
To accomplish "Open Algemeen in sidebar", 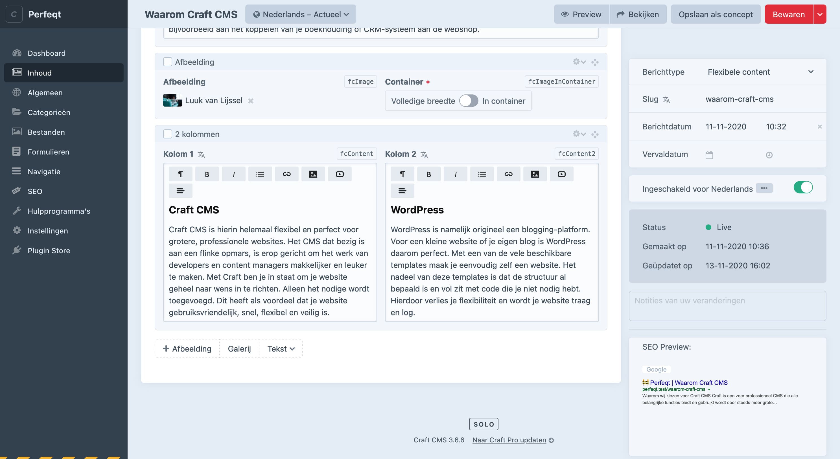I will pos(64,92).
